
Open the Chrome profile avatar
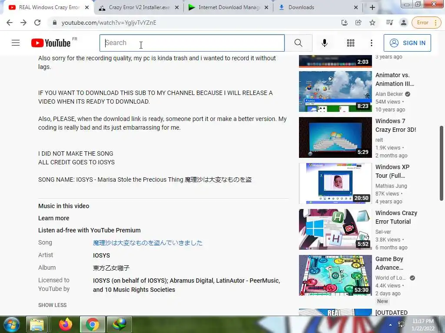404,23
